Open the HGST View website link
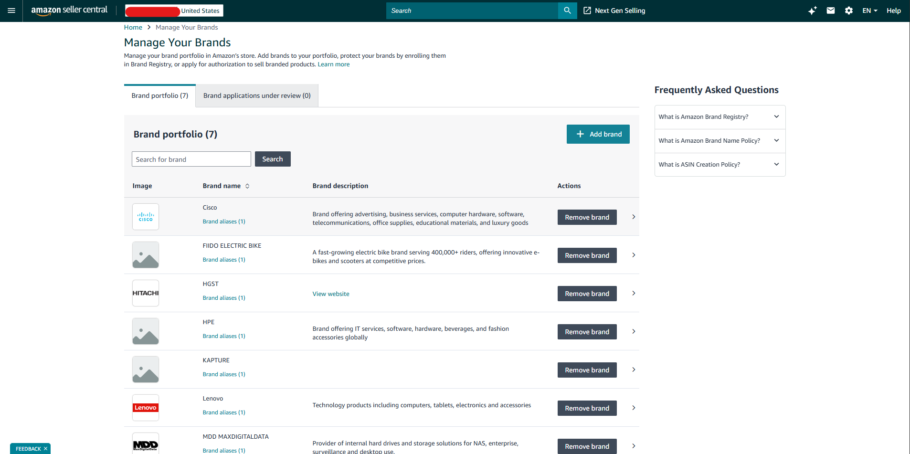Image resolution: width=910 pixels, height=454 pixels. pyautogui.click(x=331, y=294)
